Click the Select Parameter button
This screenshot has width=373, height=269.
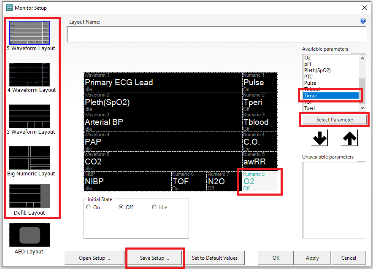(x=334, y=119)
